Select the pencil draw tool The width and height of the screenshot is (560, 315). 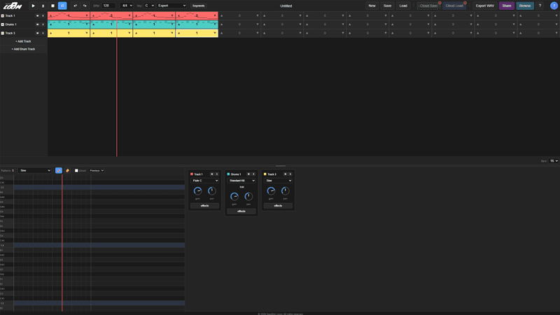[x=59, y=171]
